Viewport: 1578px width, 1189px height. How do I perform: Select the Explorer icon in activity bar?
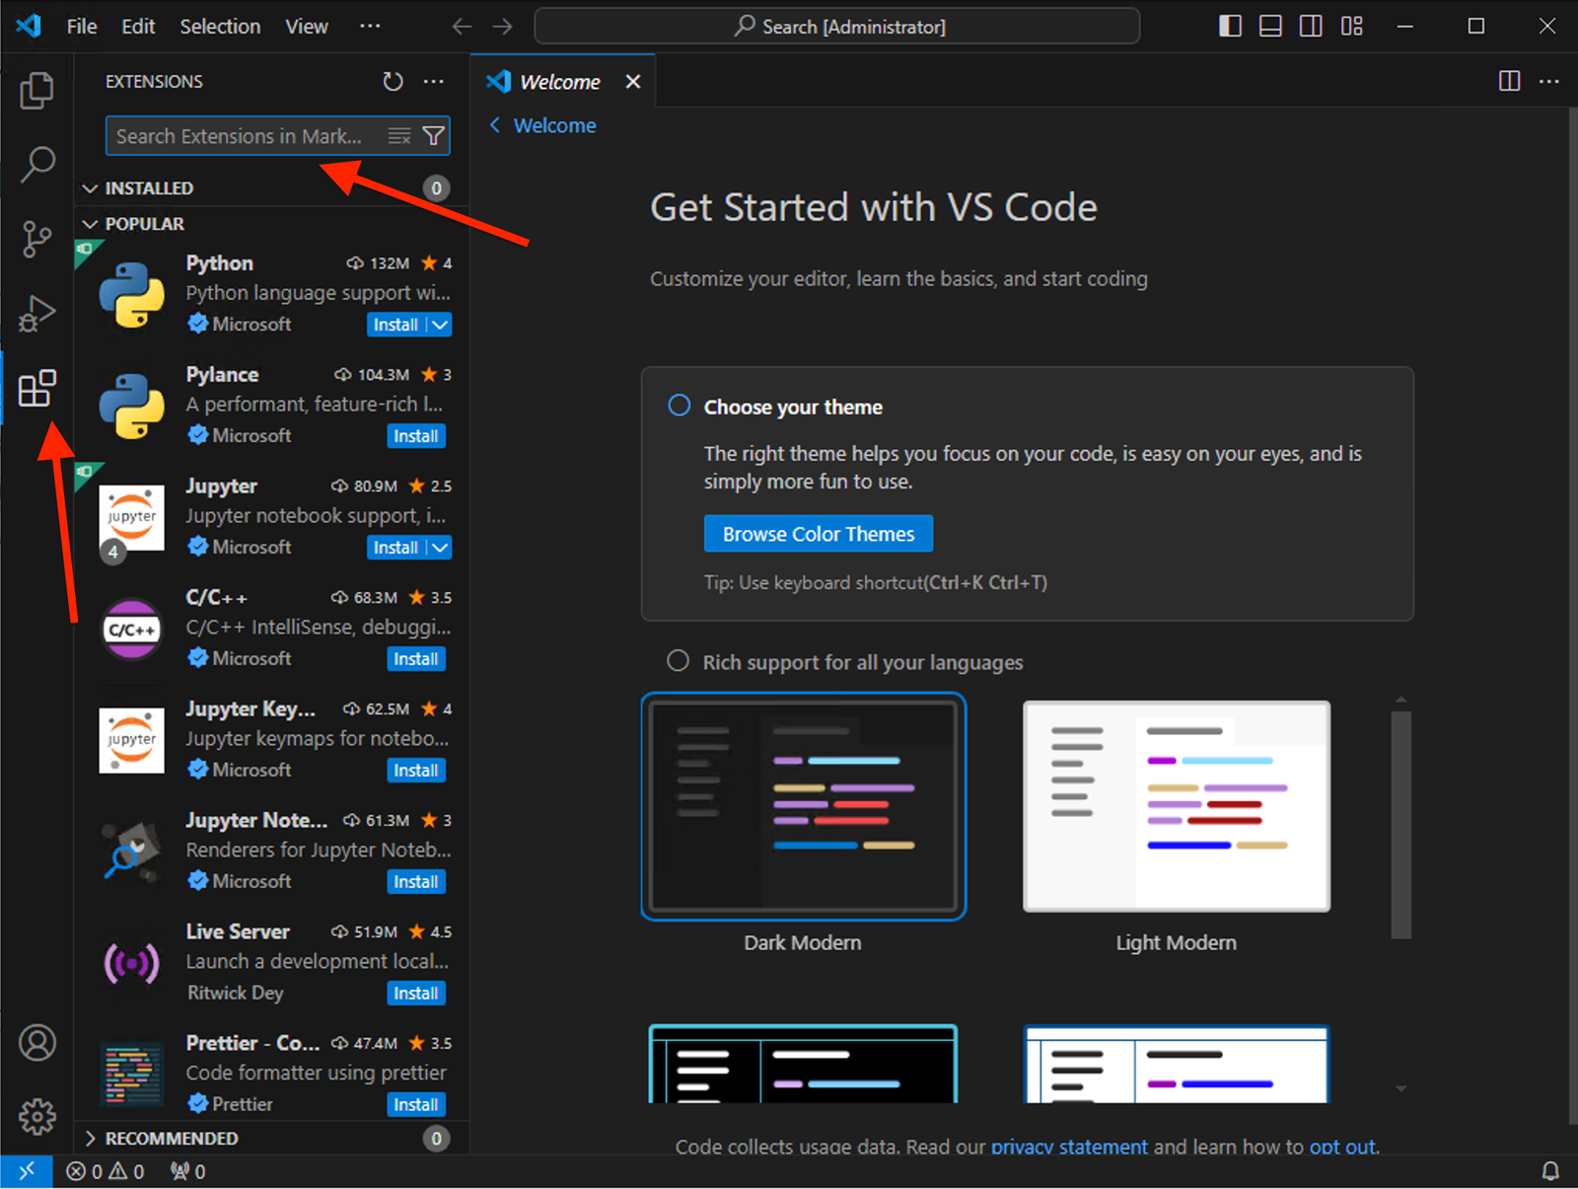tap(37, 90)
